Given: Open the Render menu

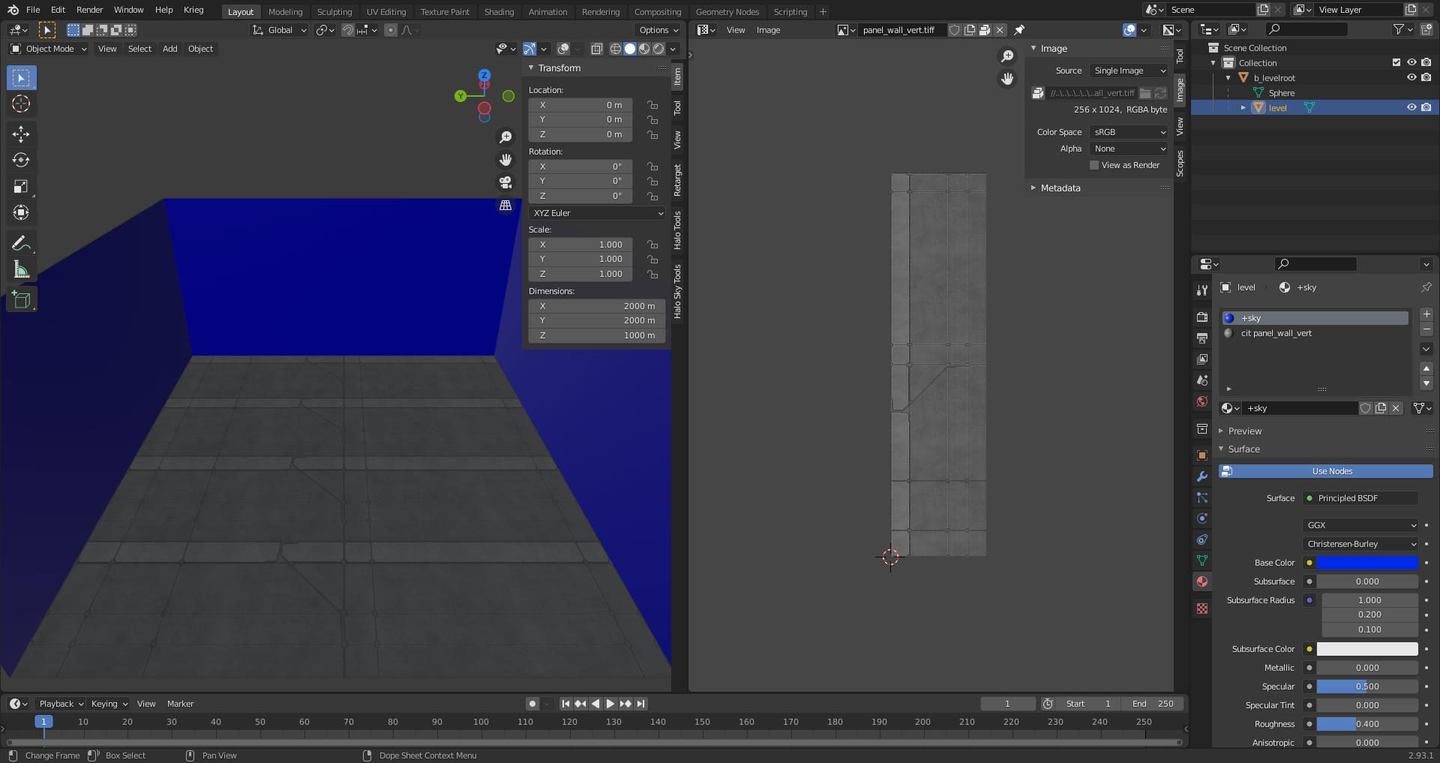Looking at the screenshot, I should pos(89,10).
